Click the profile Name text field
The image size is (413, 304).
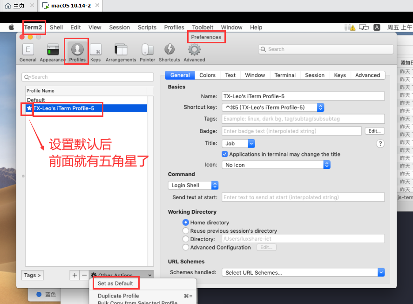click(x=303, y=96)
